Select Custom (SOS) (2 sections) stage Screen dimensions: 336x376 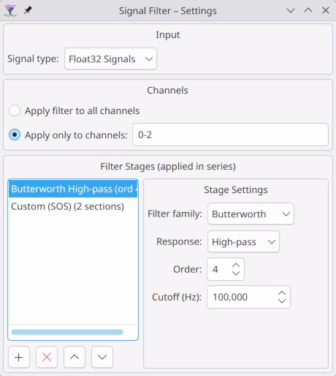pyautogui.click(x=73, y=206)
